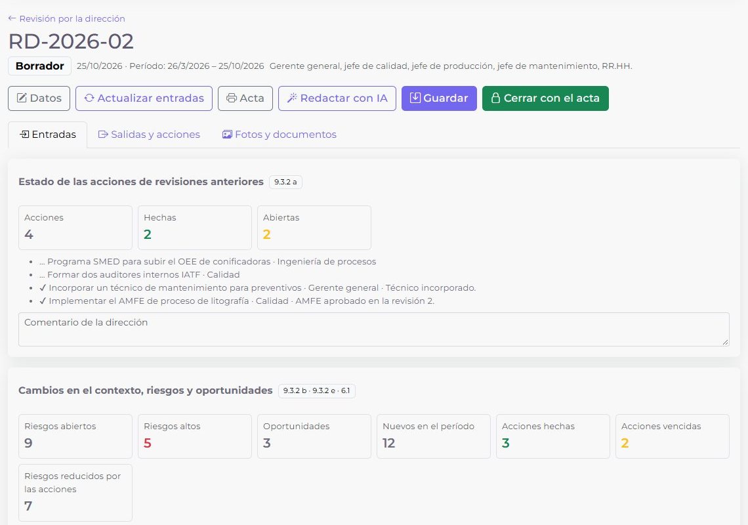Click the Riesgos abiertos card

click(x=75, y=436)
